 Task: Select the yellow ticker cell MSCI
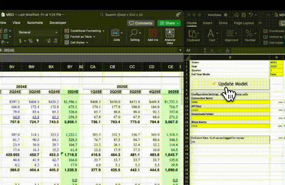point(277,62)
